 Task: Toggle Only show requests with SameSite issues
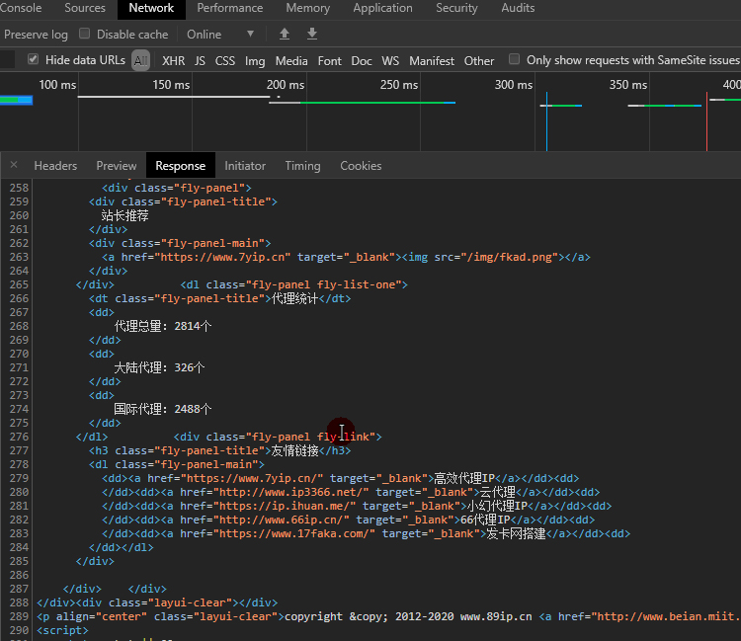coord(515,60)
